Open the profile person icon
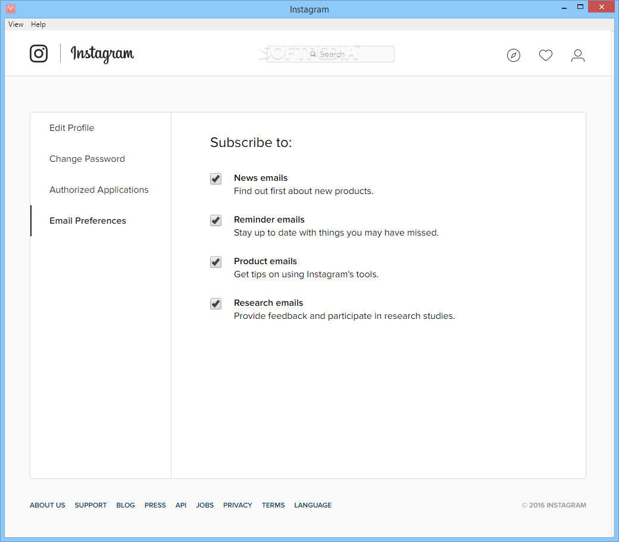Viewport: 619px width, 542px height. [577, 55]
